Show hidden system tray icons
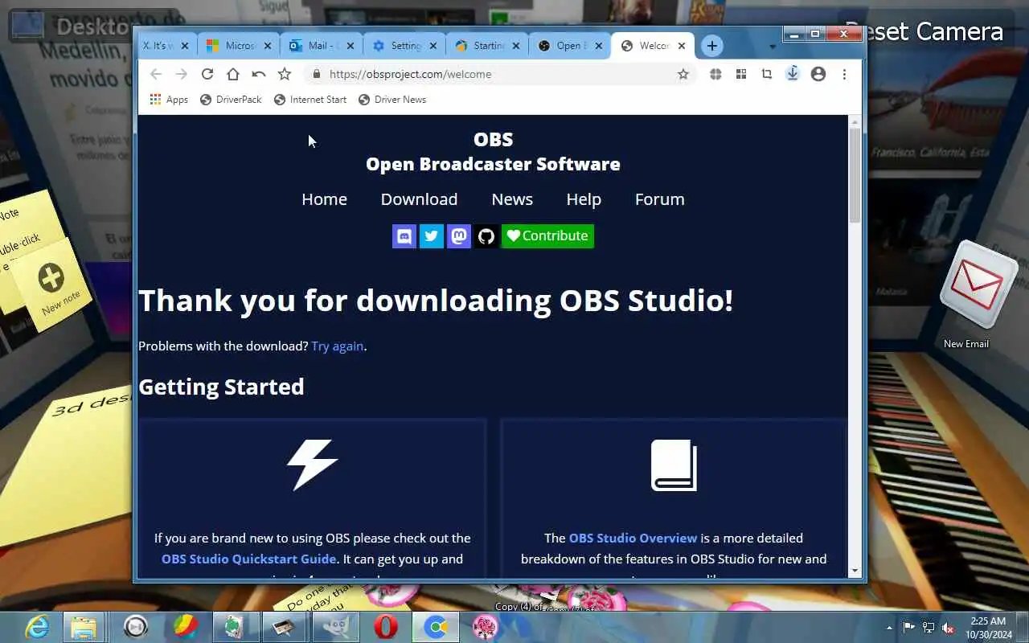 click(889, 628)
